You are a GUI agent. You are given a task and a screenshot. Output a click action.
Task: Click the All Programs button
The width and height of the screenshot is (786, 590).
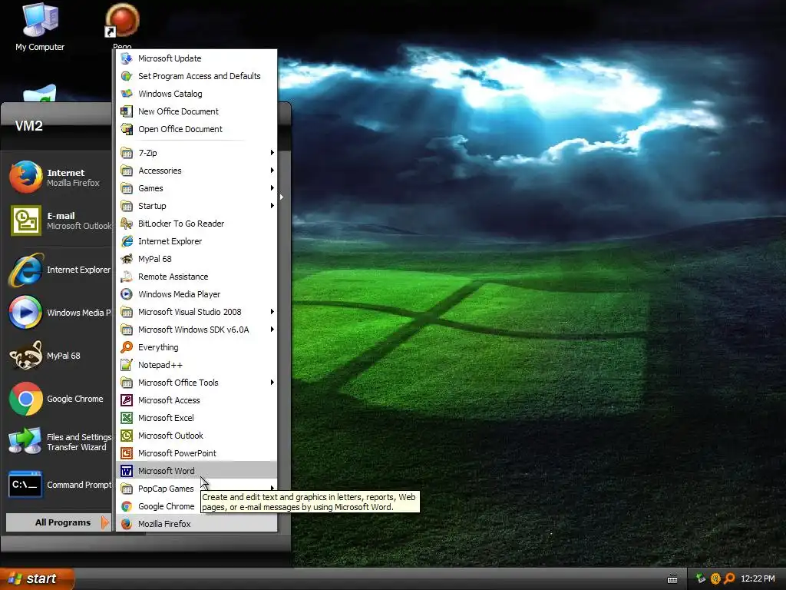pyautogui.click(x=58, y=522)
